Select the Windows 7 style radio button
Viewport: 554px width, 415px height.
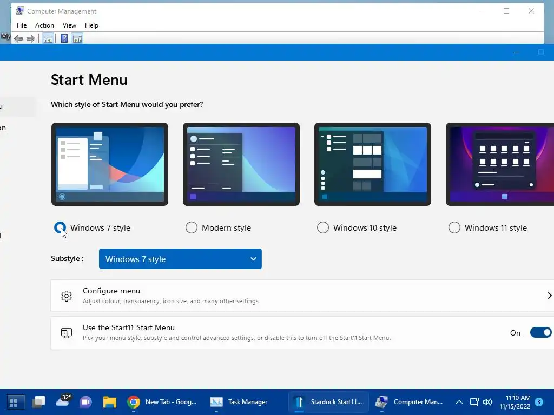tap(60, 227)
